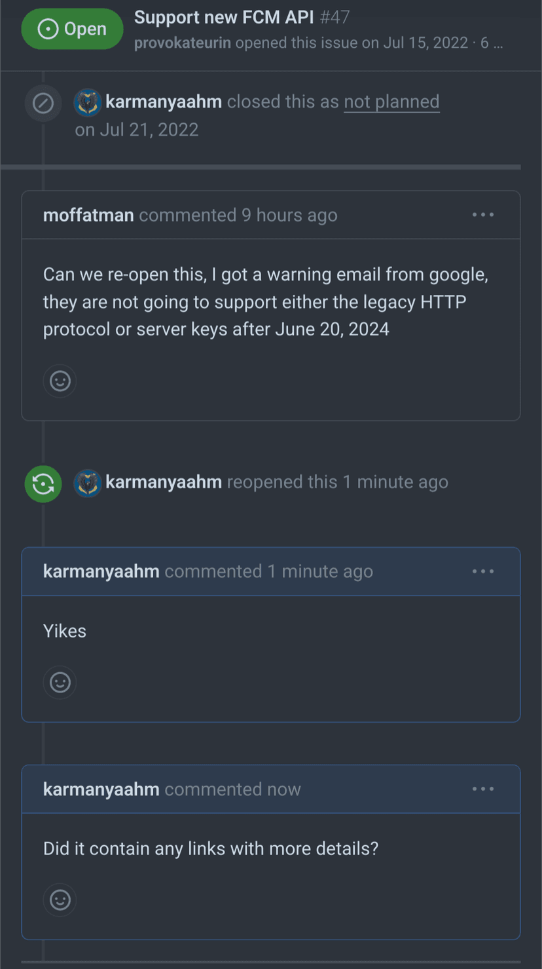542x969 pixels.
Task: Open the options menu on the latest comment
Action: click(482, 789)
